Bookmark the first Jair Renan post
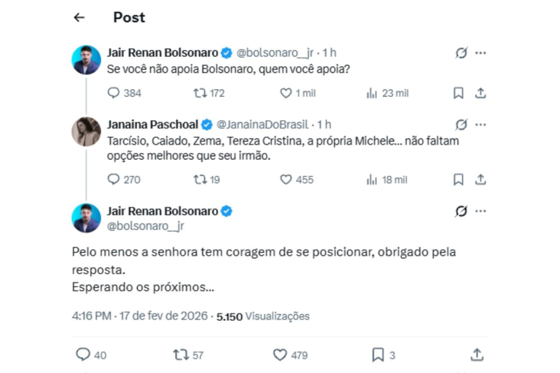Screen dimensions: 560x373 coord(458,93)
